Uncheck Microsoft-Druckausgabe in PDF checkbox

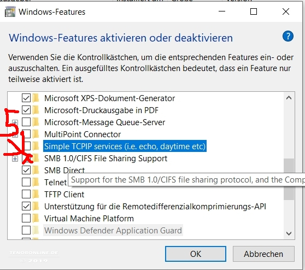coord(26,110)
